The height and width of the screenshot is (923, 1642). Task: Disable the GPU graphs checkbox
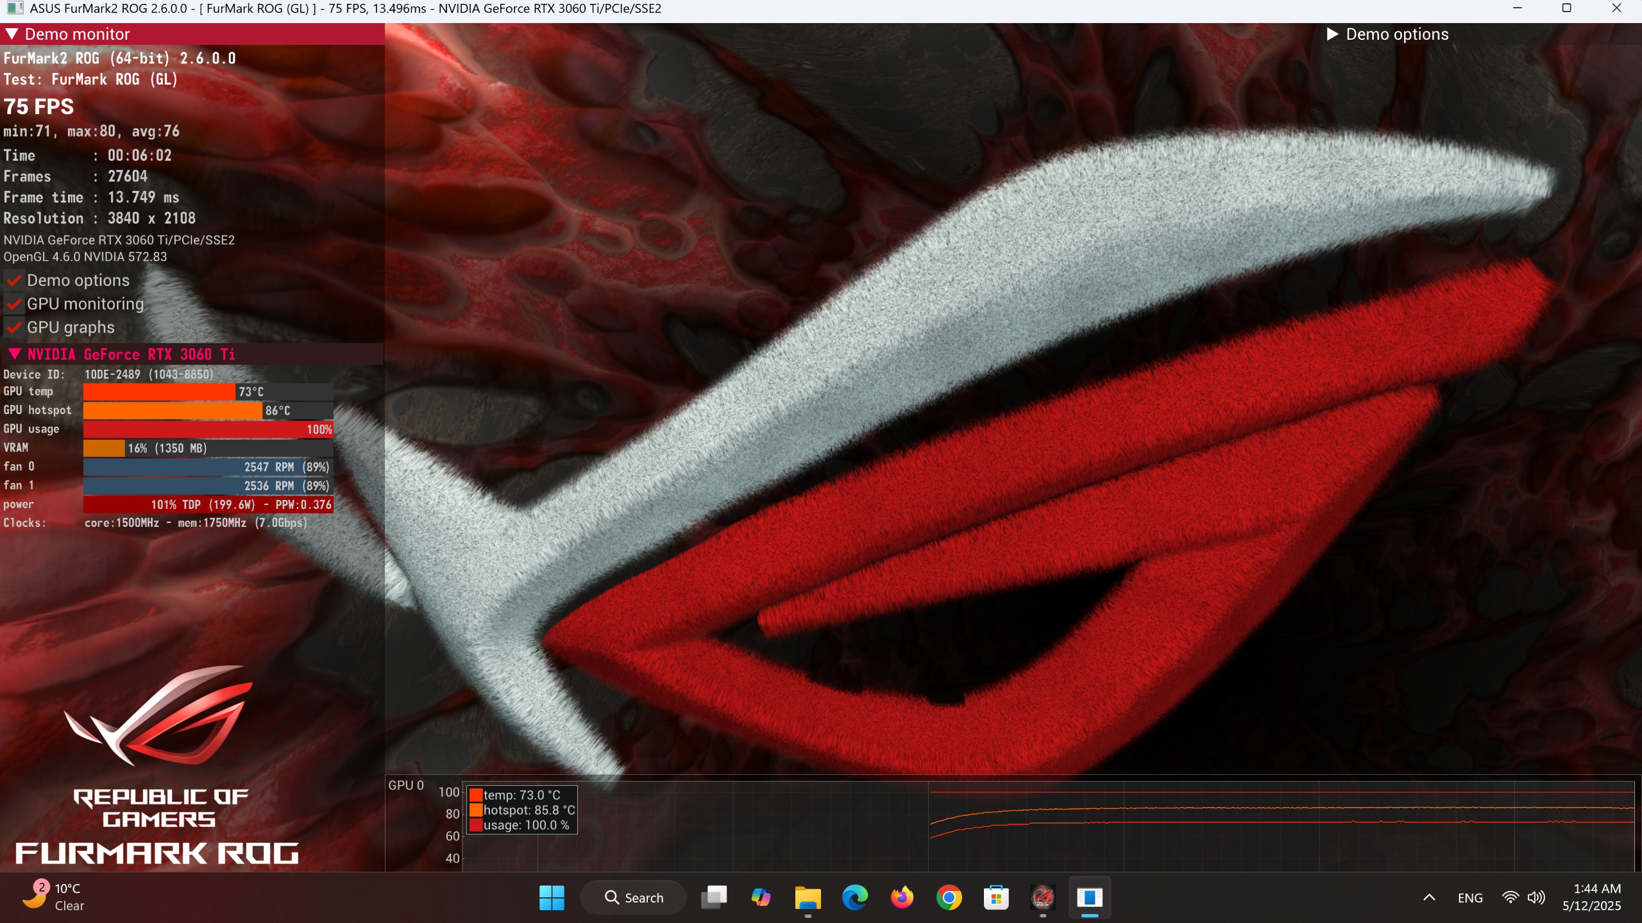[x=14, y=328]
